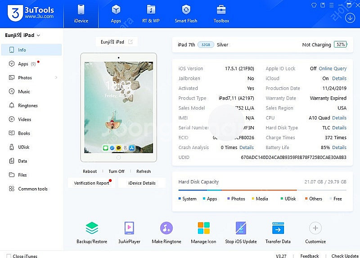Click Customize plus icon
The image size is (360, 258).
click(x=315, y=228)
